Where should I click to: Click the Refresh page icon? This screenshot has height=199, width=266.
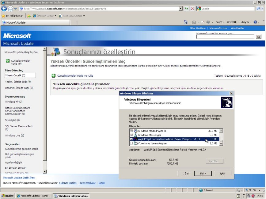coord(186,9)
